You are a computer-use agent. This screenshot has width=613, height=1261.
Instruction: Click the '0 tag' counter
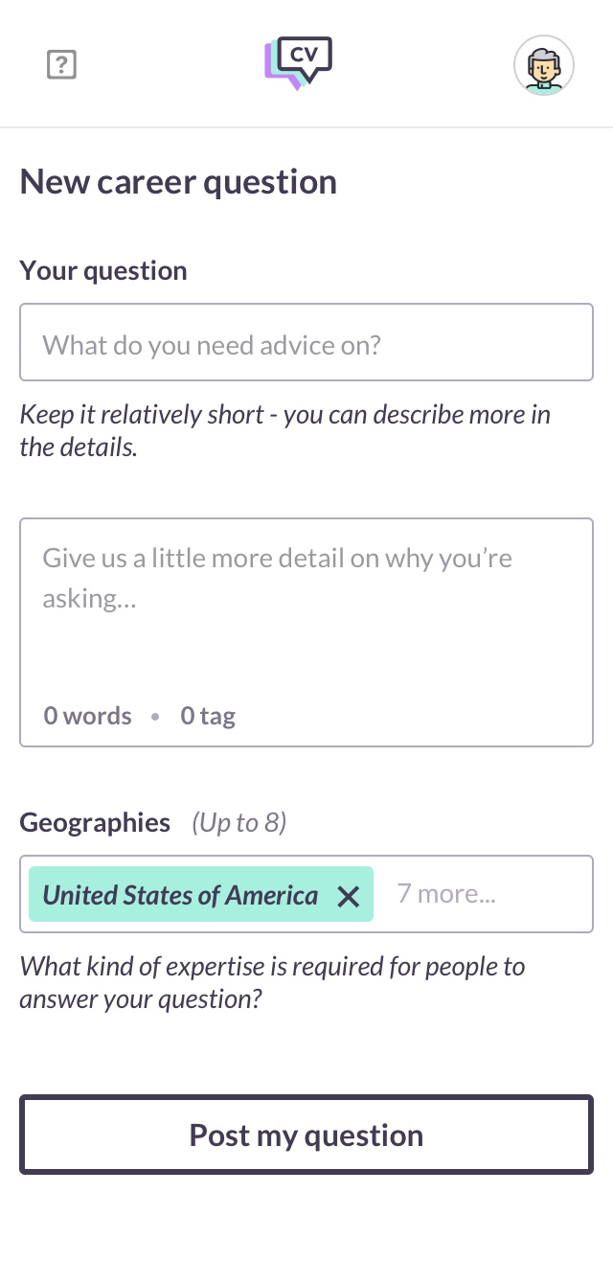pyautogui.click(x=208, y=716)
